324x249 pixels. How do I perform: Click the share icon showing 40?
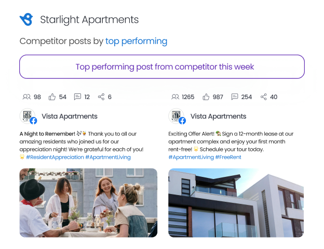pos(264,96)
